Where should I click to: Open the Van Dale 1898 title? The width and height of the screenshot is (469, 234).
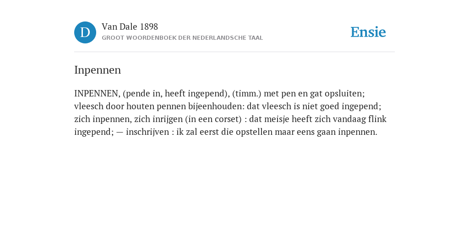click(130, 27)
